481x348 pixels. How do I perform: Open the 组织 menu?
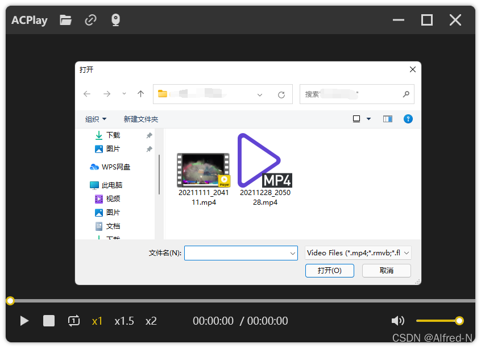pyautogui.click(x=96, y=119)
